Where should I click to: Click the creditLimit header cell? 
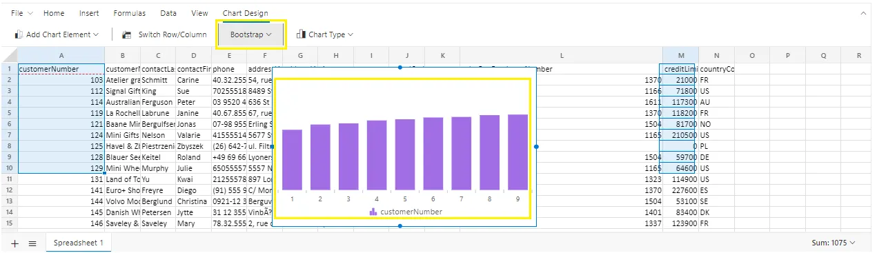tap(681, 69)
